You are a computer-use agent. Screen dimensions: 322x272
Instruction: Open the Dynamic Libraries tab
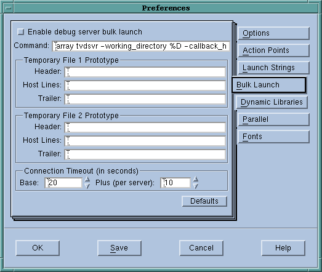[x=272, y=102]
